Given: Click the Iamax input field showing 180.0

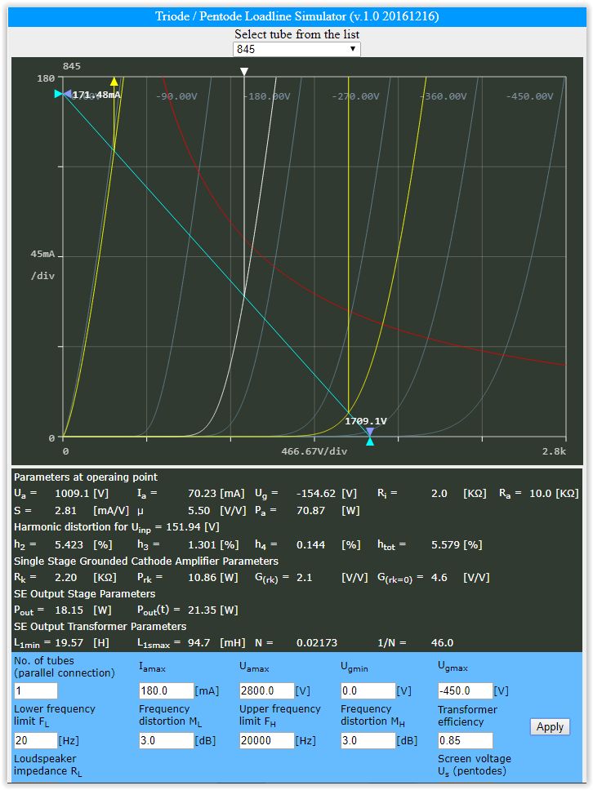Looking at the screenshot, I should coord(167,690).
